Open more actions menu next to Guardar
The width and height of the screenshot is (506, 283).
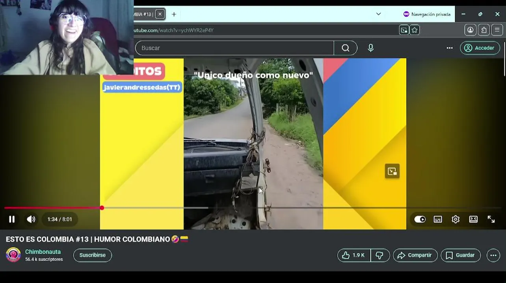[x=493, y=255]
